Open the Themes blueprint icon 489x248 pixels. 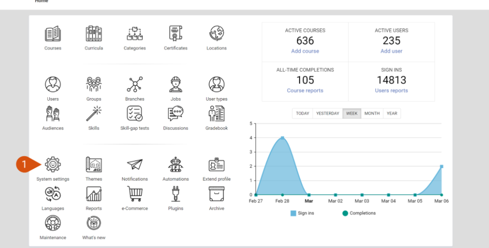point(93,164)
